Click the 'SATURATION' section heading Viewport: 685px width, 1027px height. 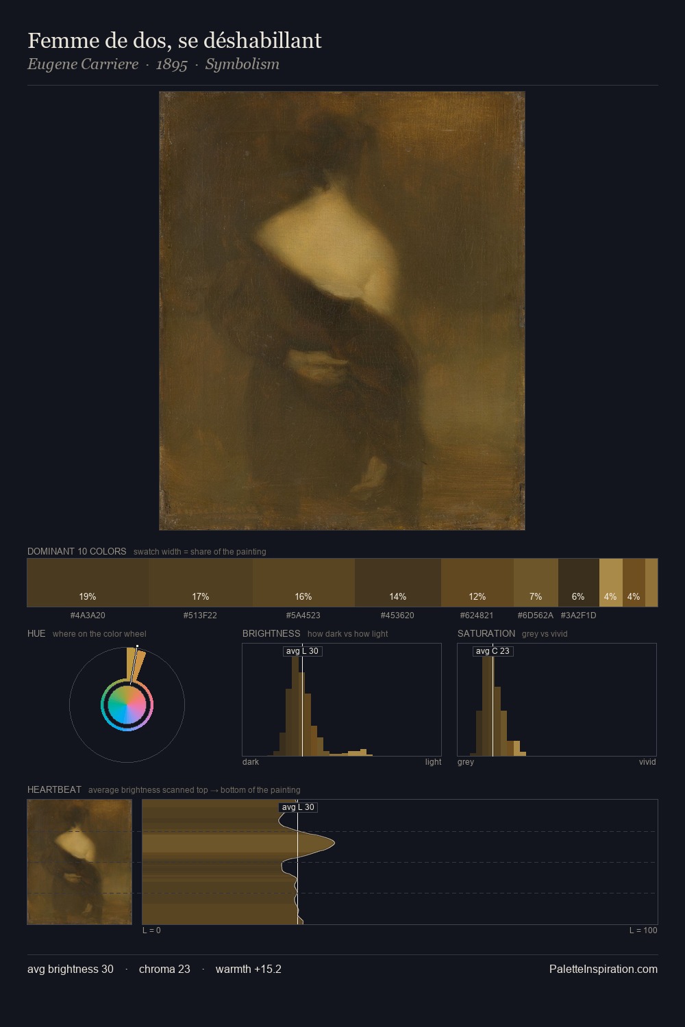[486, 633]
